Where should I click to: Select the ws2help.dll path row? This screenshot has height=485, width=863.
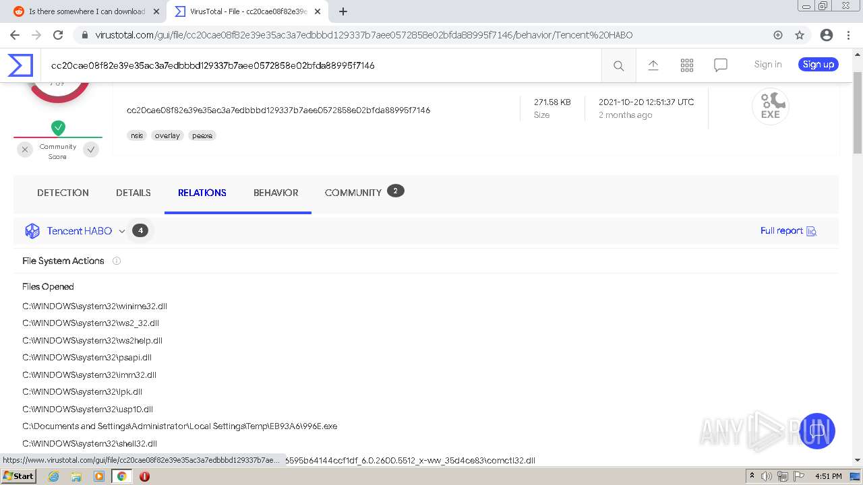[x=92, y=340]
